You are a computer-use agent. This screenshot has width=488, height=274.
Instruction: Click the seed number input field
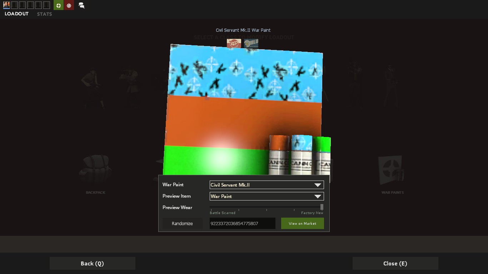click(x=242, y=223)
